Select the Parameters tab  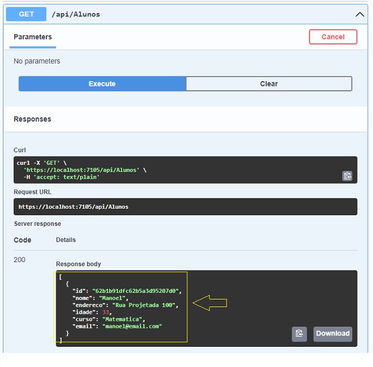click(33, 37)
